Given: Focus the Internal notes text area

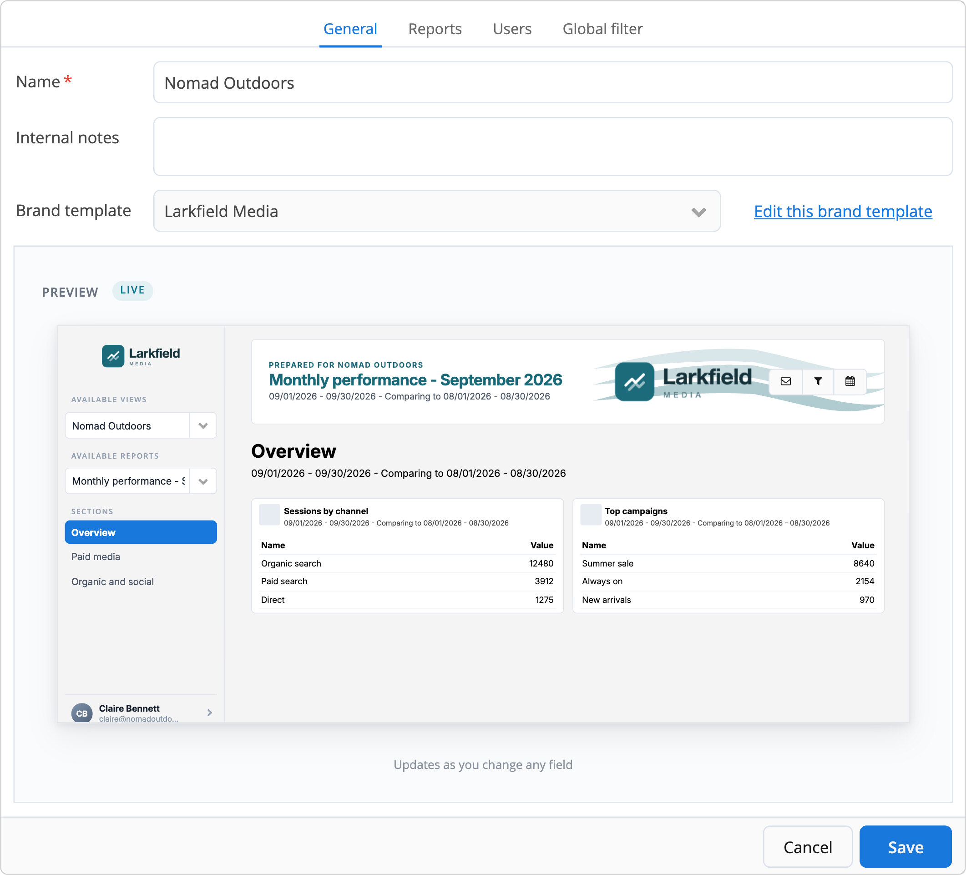Looking at the screenshot, I should (552, 147).
